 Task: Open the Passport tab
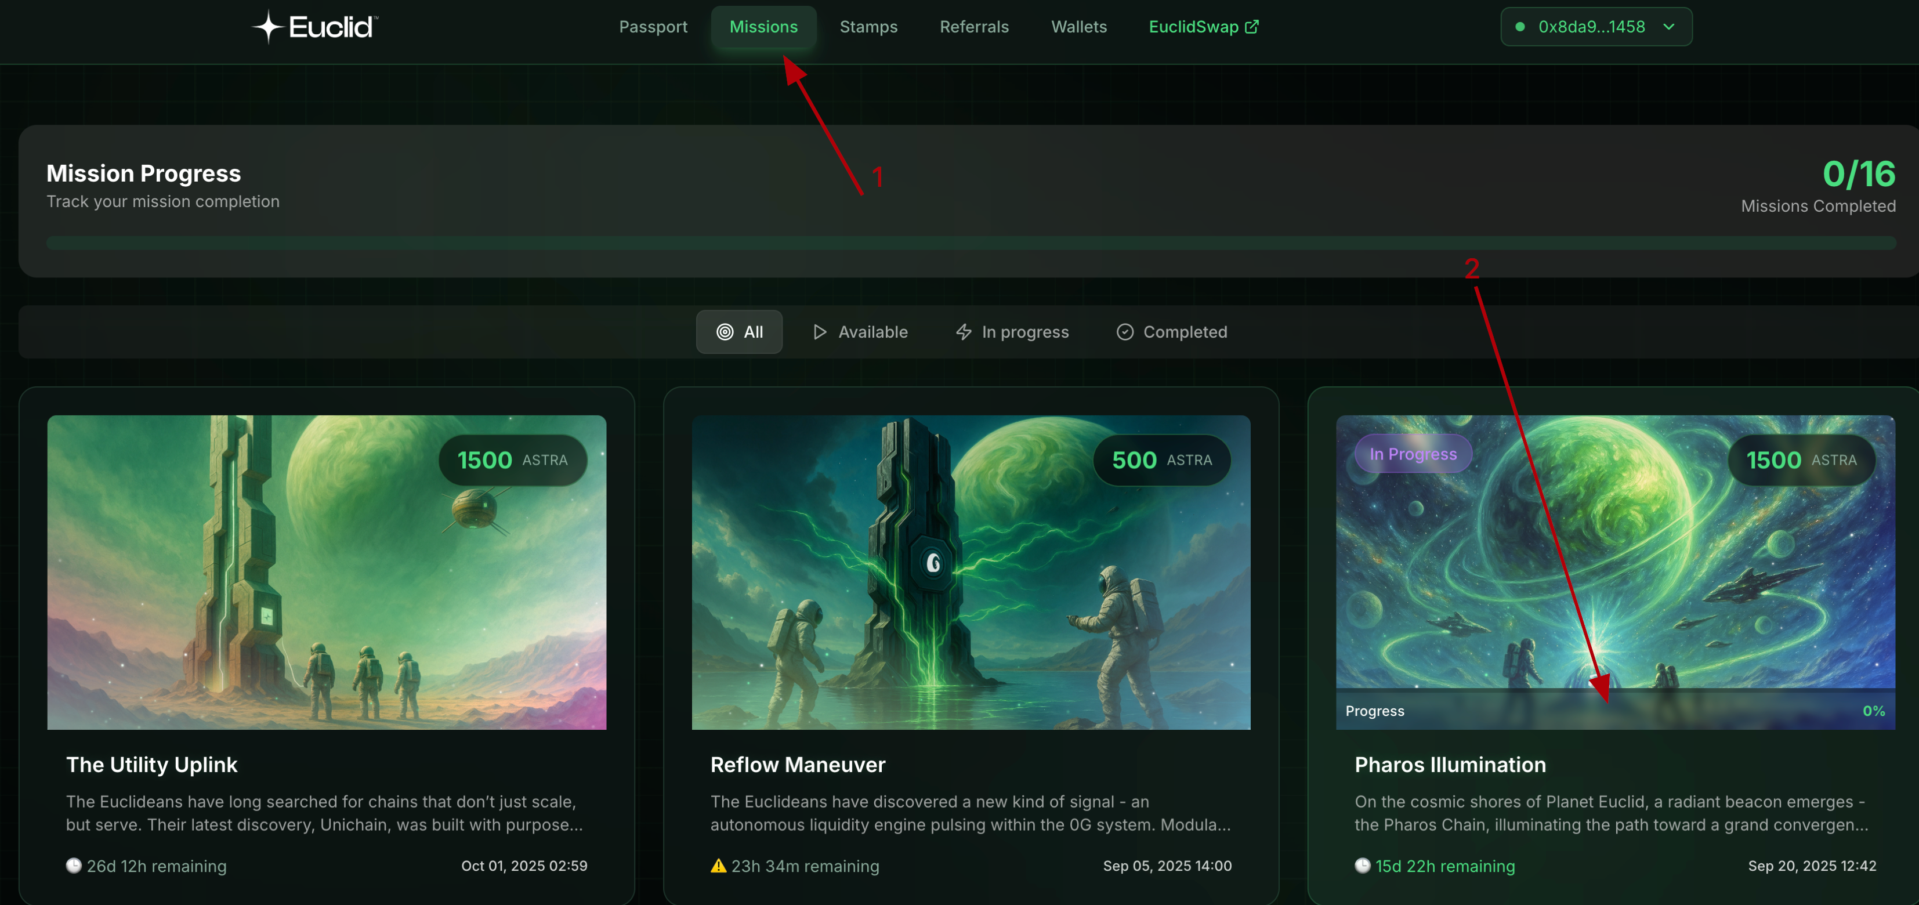(653, 27)
